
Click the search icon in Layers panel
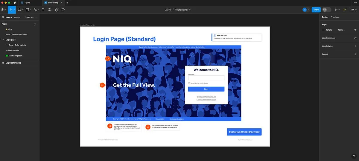click(x=3, y=17)
